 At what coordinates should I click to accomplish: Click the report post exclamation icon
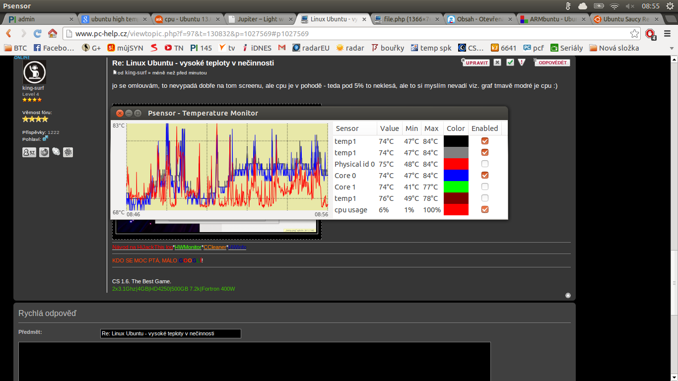pyautogui.click(x=522, y=63)
